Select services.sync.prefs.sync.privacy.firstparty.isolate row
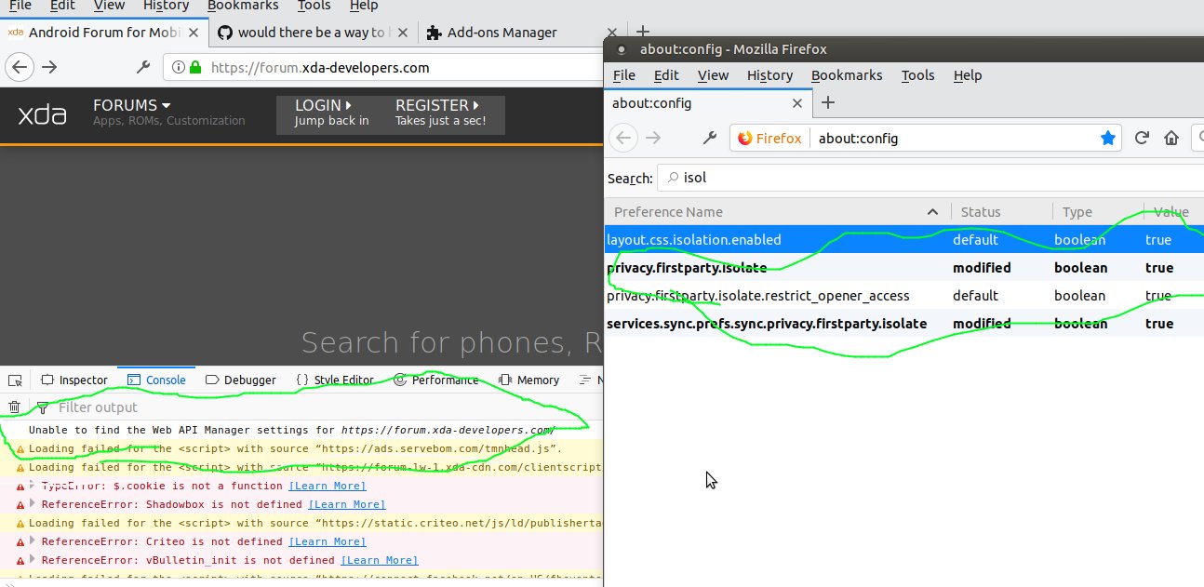This screenshot has width=1204, height=587. [904, 324]
